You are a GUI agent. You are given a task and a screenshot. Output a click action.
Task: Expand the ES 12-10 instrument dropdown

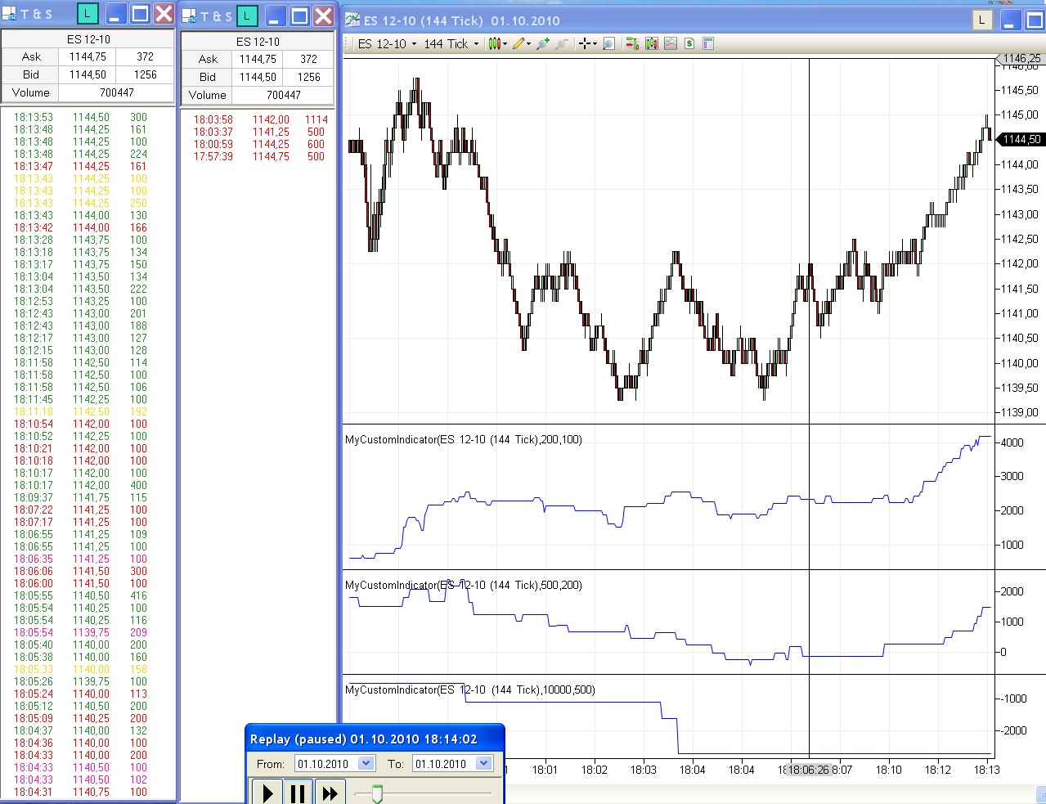coord(414,44)
